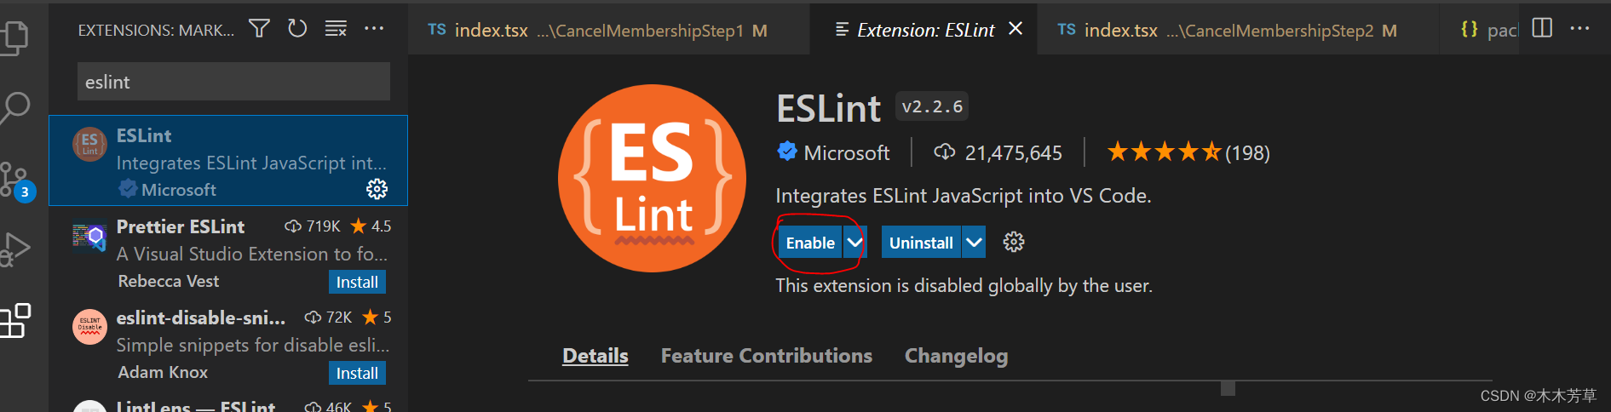Image resolution: width=1611 pixels, height=412 pixels.
Task: Click the large ESLint logo
Action: 652,178
